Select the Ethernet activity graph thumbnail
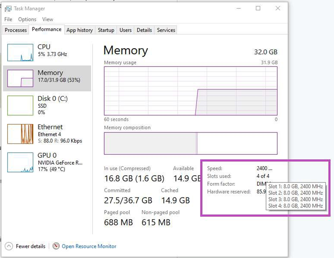The height and width of the screenshot is (258, 334). point(20,134)
